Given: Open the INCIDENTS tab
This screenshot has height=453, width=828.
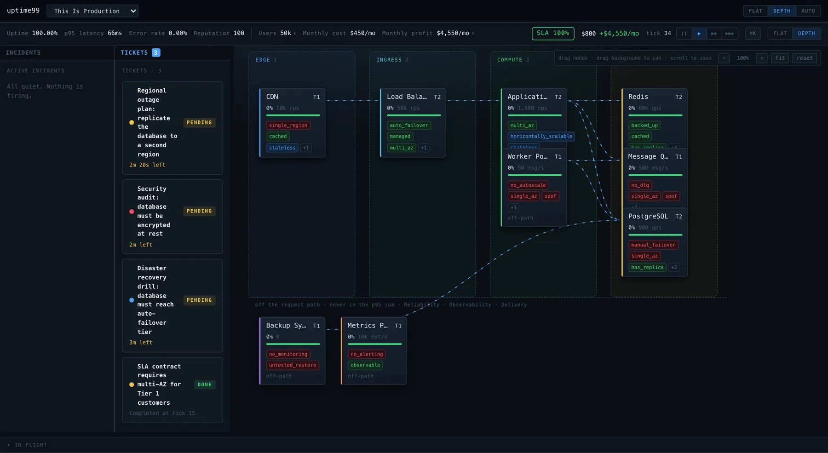Looking at the screenshot, I should pyautogui.click(x=23, y=53).
